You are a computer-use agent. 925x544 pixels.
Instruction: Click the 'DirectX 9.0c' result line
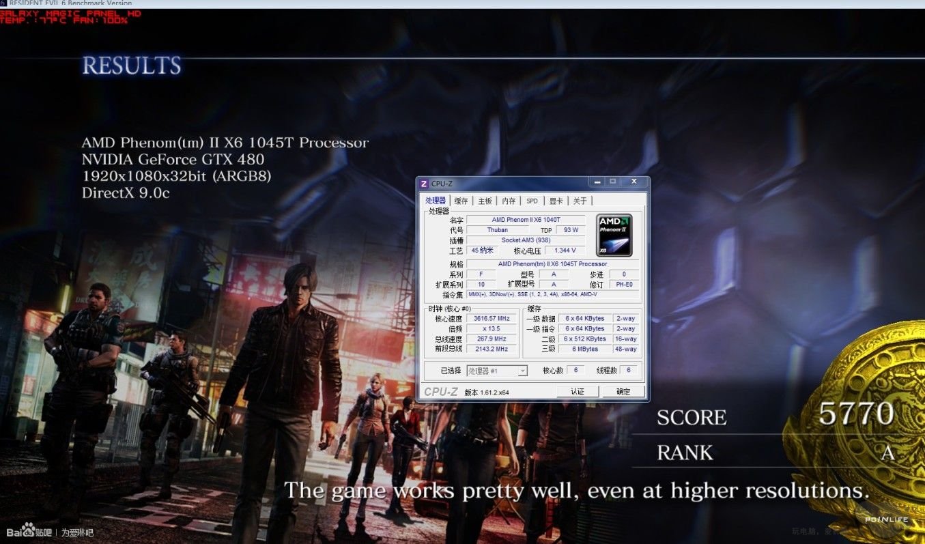coord(126,193)
